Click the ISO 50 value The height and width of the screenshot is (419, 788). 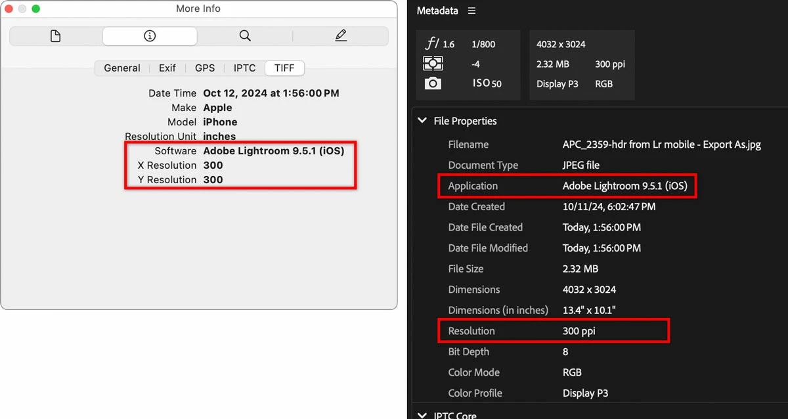click(487, 83)
